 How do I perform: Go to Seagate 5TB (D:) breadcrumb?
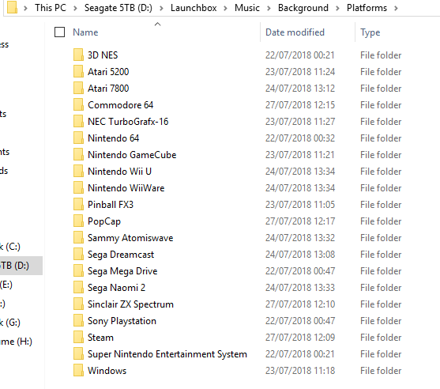118,8
